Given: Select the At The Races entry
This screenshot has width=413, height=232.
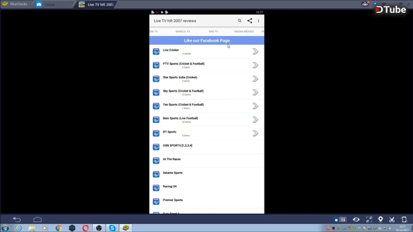Looking at the screenshot, I should click(206, 160).
